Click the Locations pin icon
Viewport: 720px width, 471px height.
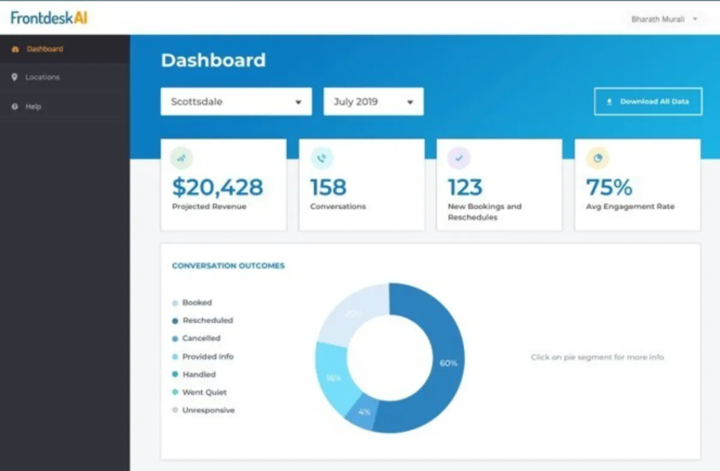[15, 77]
